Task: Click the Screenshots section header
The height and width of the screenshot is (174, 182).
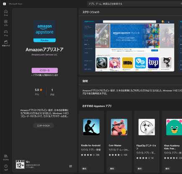Action: pyautogui.click(x=91, y=12)
